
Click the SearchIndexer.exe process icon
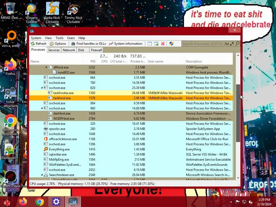click(46, 175)
